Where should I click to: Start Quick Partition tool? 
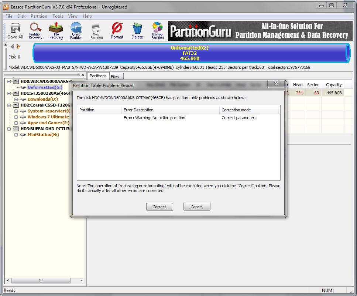pyautogui.click(x=76, y=31)
